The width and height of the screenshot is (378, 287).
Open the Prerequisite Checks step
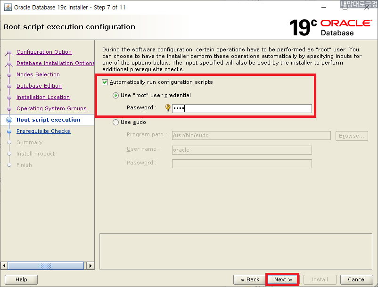pyautogui.click(x=43, y=131)
